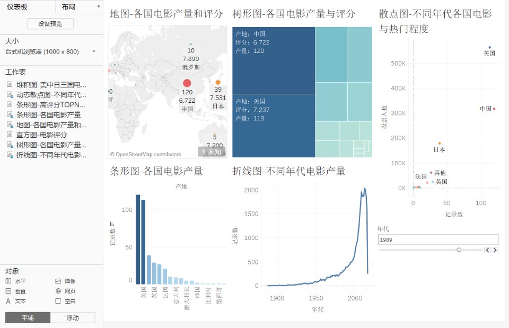Screen dimensions: 509x328
Task: Click the 年代 input field showing 1989
Action: pyautogui.click(x=438, y=240)
